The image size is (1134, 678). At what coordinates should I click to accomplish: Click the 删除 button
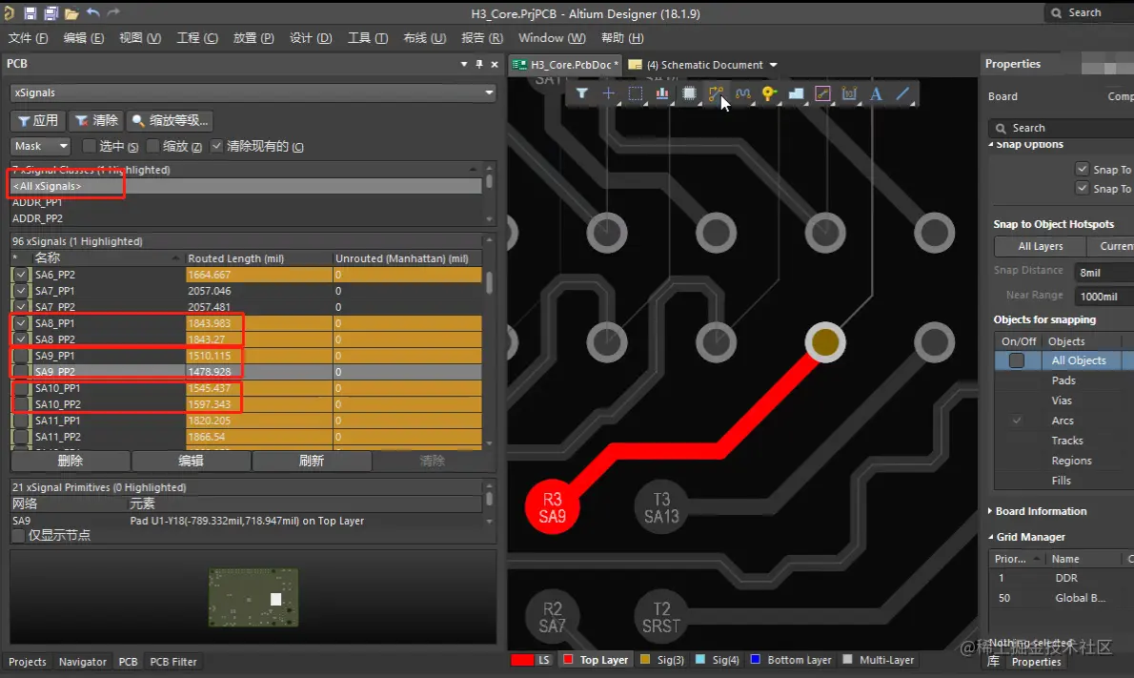(x=71, y=461)
